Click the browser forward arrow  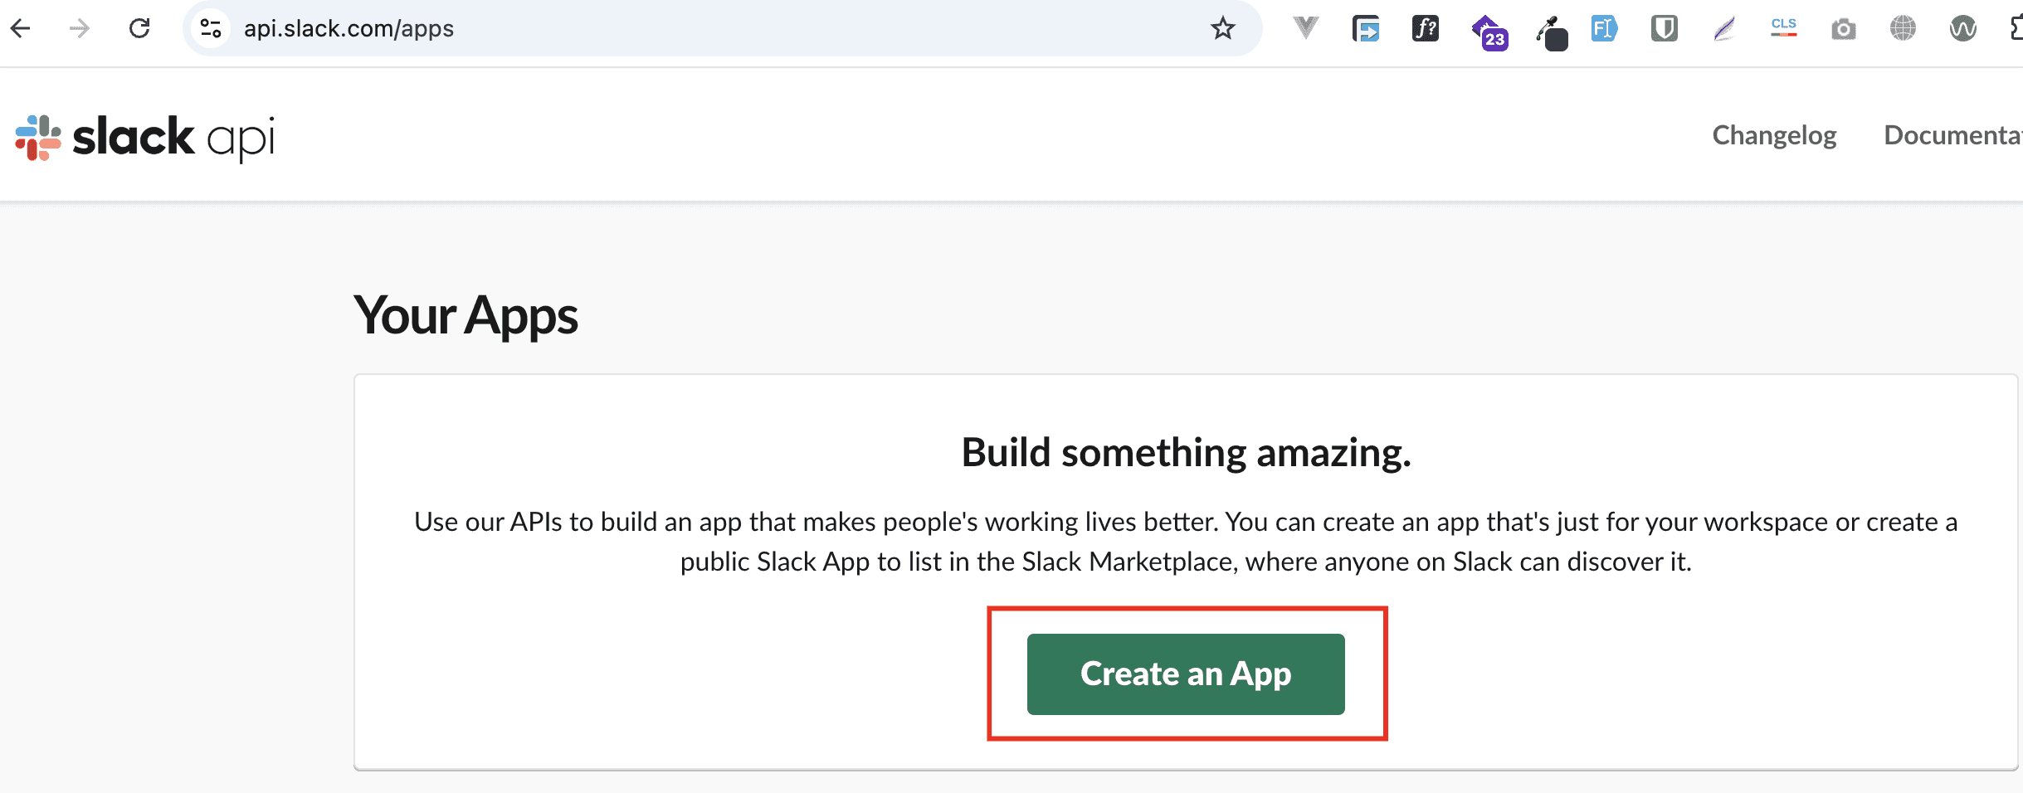[x=80, y=28]
